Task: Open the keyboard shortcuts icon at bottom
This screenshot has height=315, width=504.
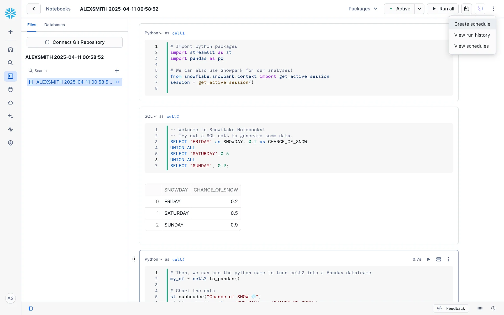Action: (x=480, y=308)
